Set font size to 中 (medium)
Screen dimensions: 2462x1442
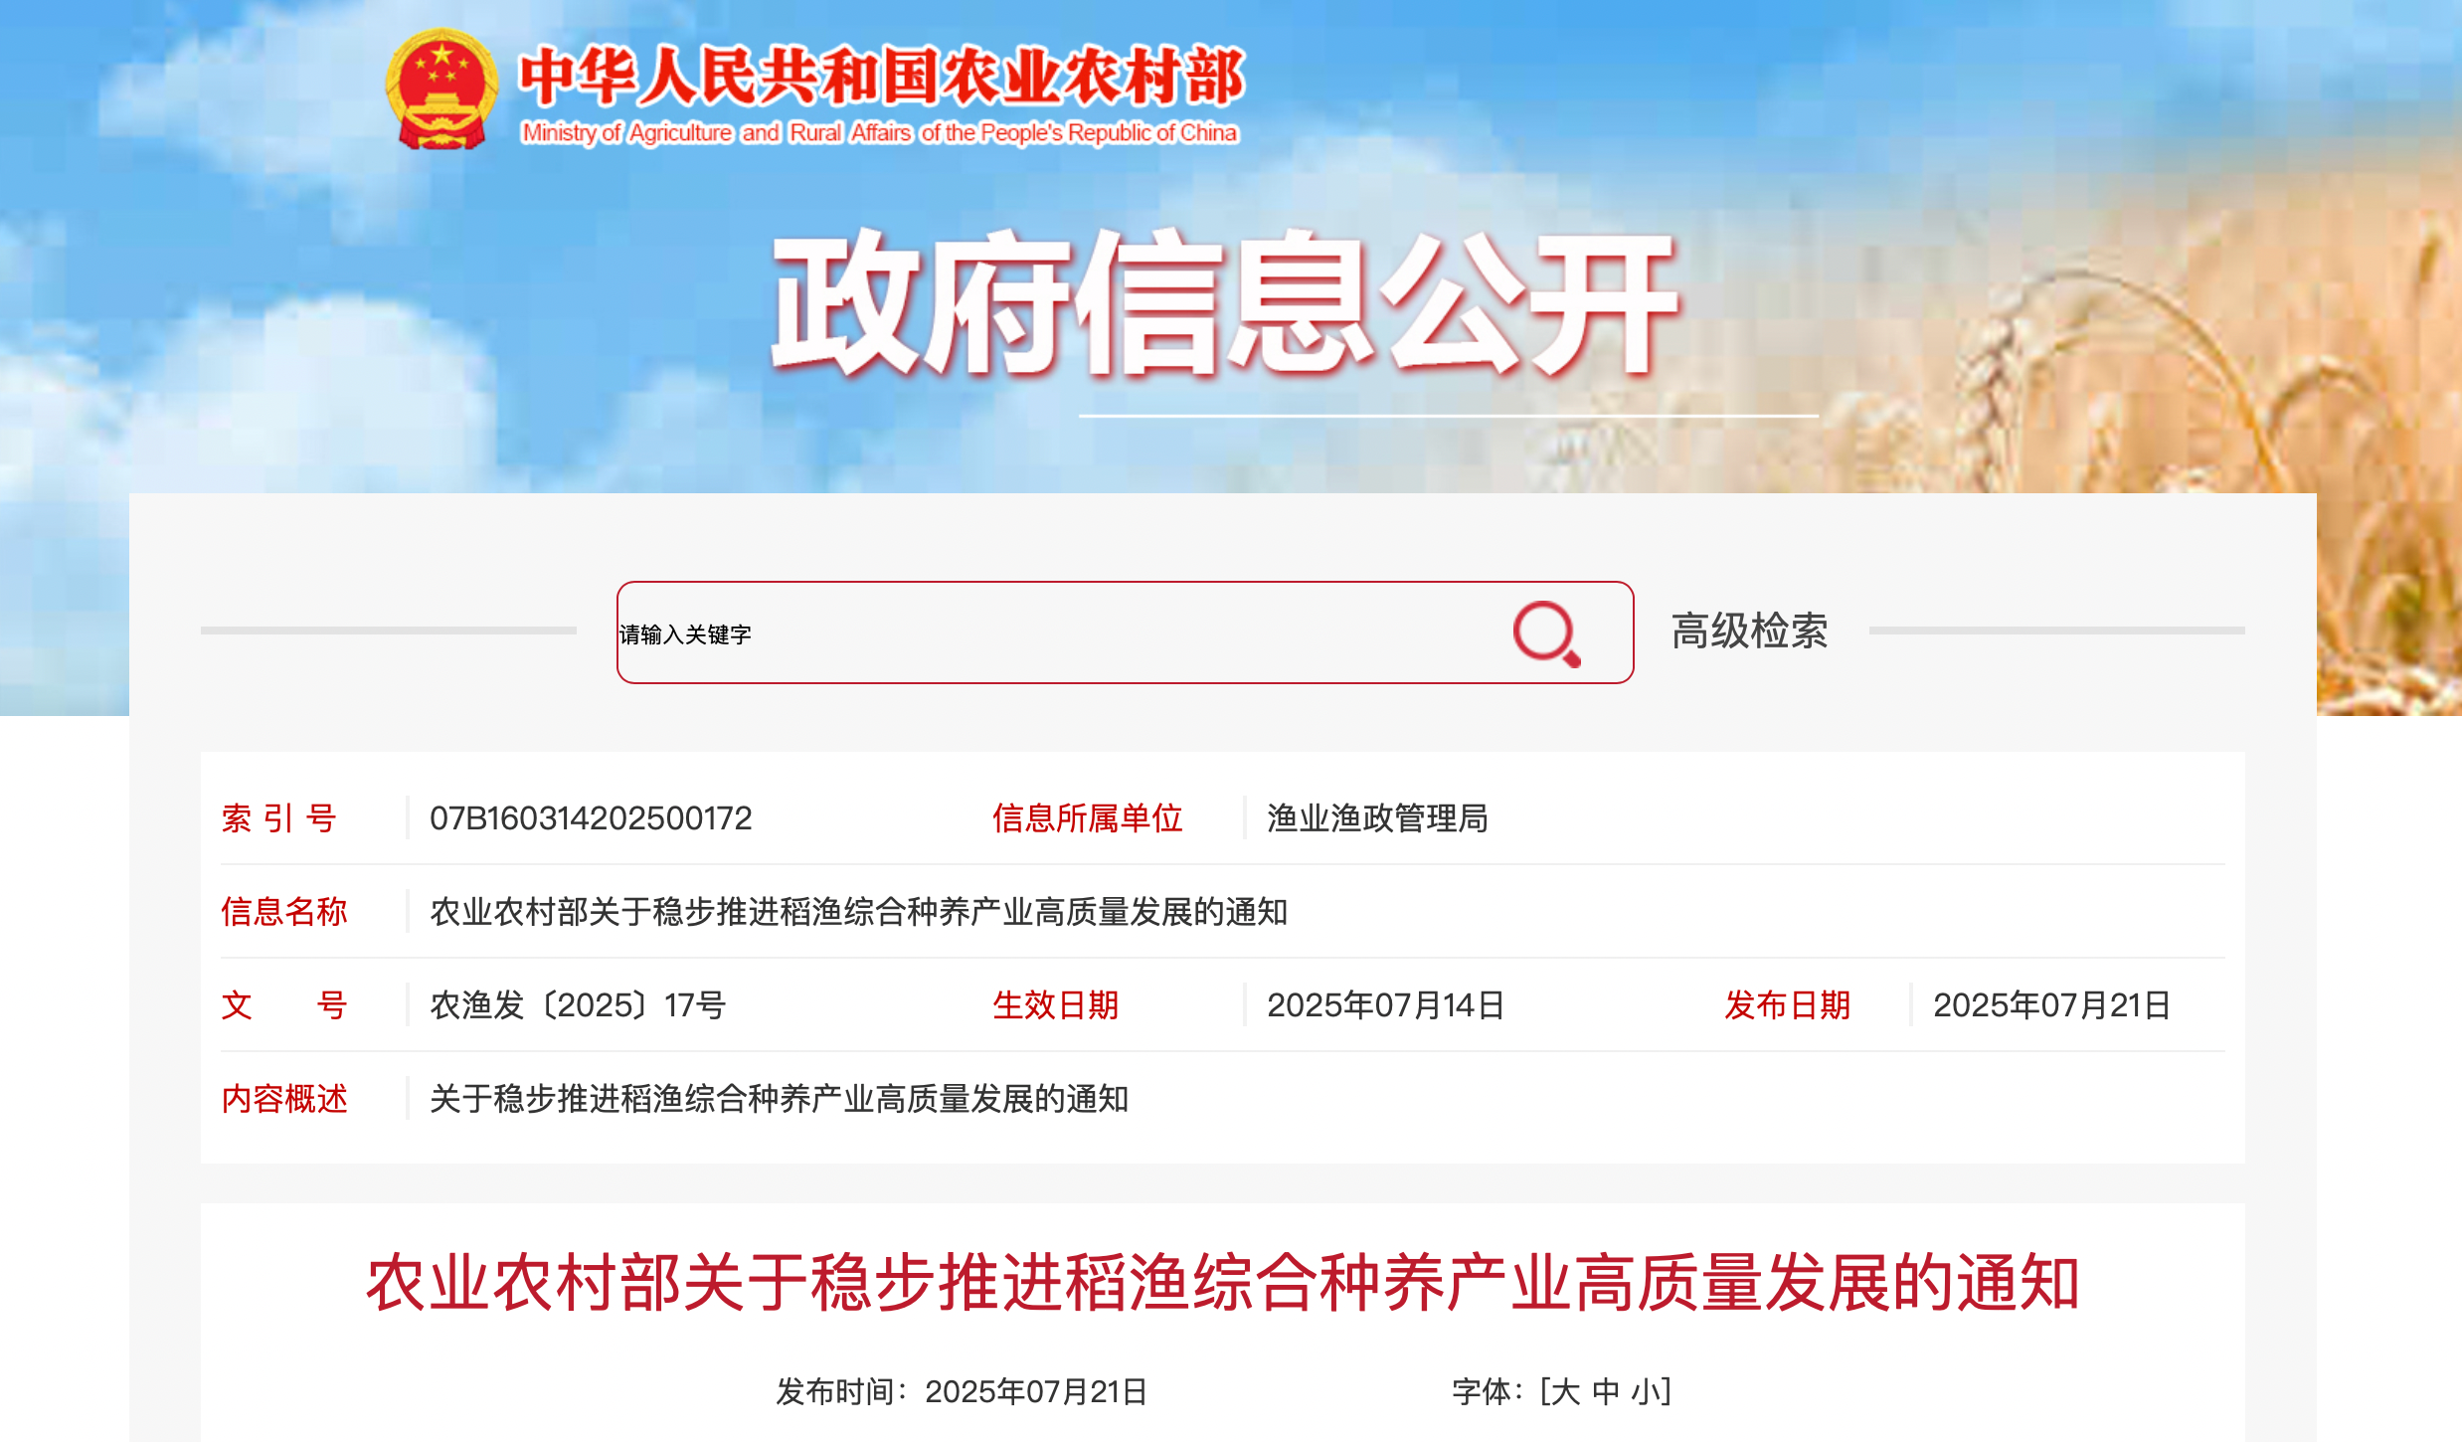[x=1605, y=1391]
